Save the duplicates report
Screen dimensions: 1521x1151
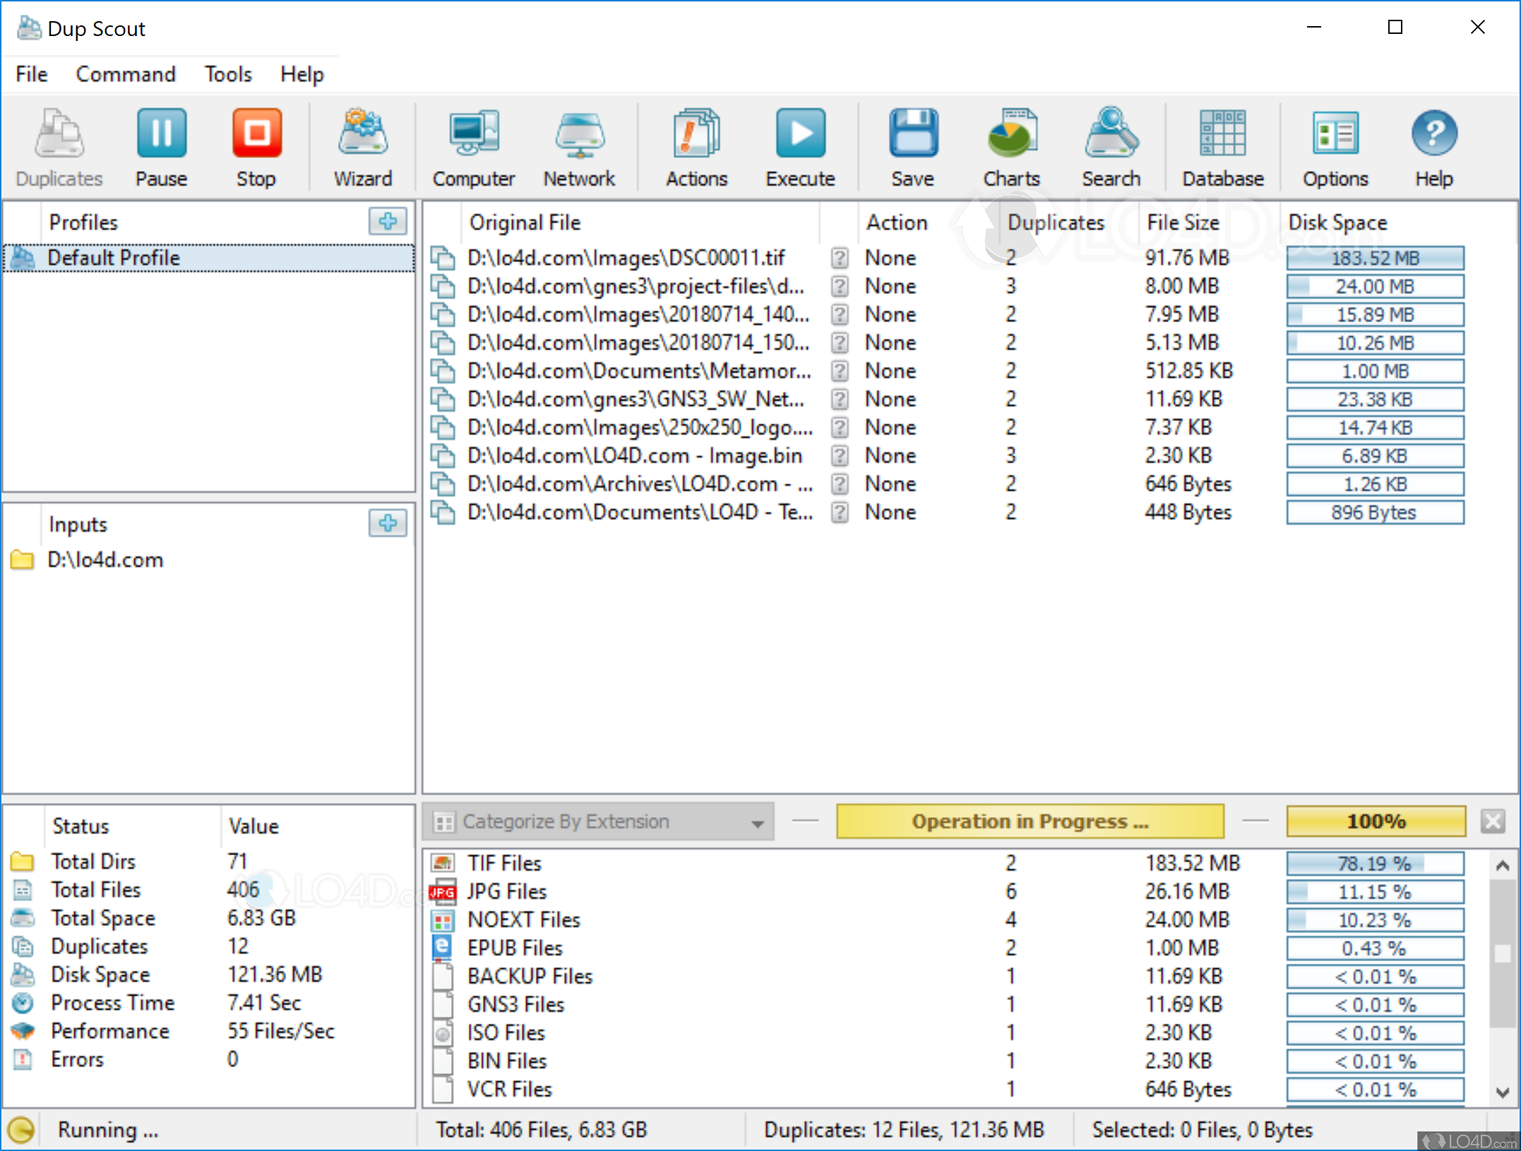pos(912,145)
